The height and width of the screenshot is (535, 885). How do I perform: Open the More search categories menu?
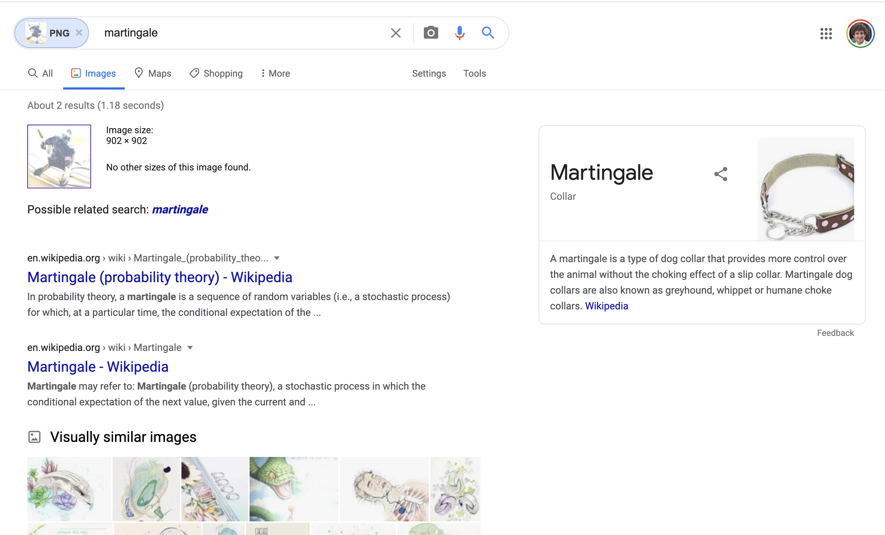pyautogui.click(x=275, y=73)
